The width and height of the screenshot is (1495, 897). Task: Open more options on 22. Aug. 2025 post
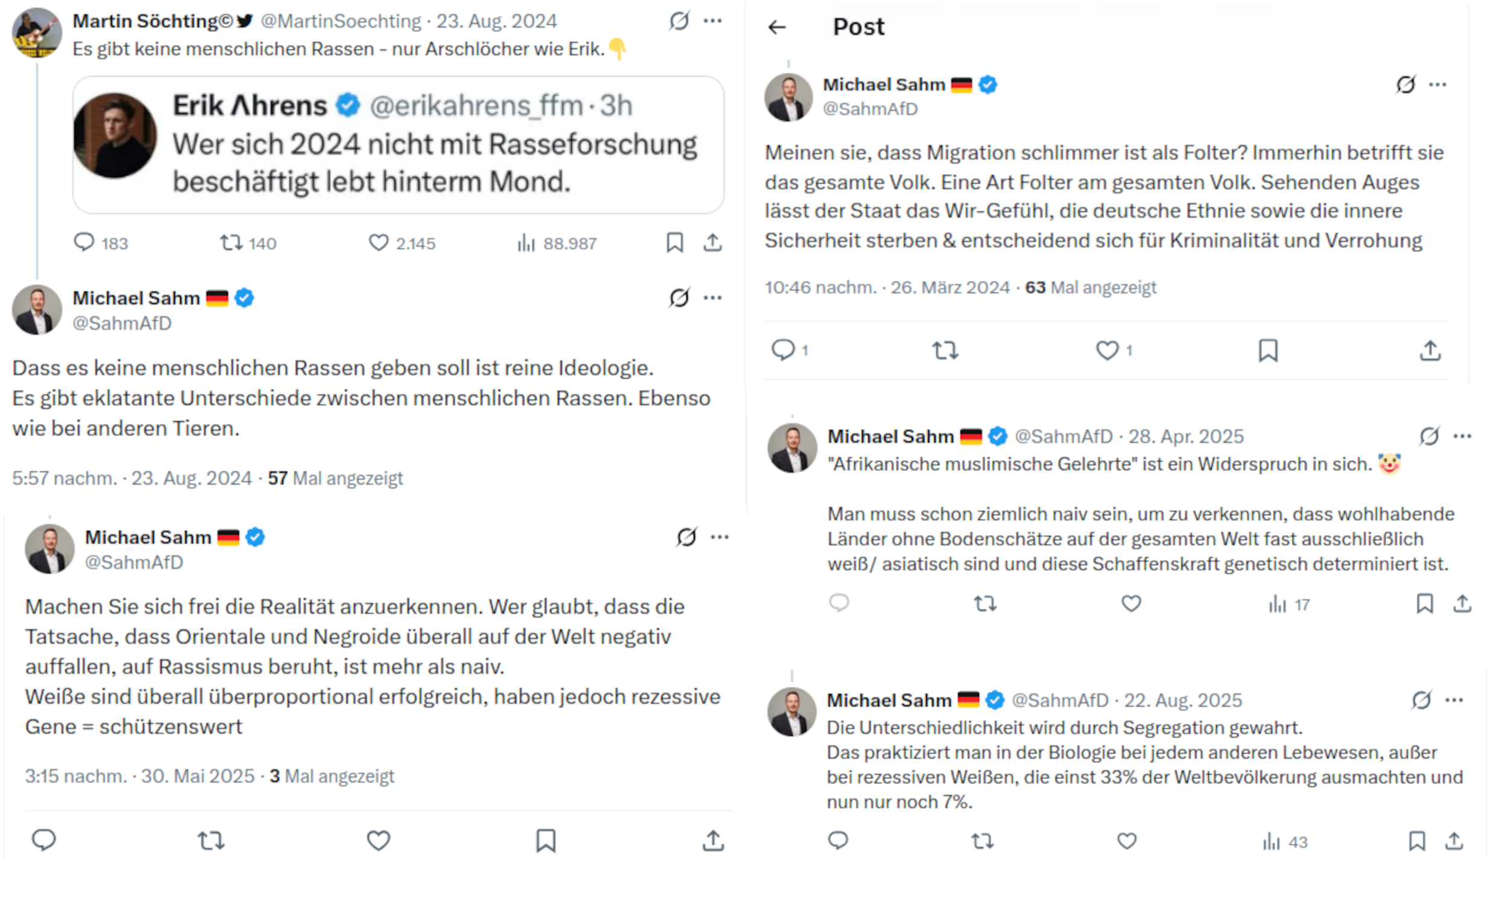[1454, 700]
